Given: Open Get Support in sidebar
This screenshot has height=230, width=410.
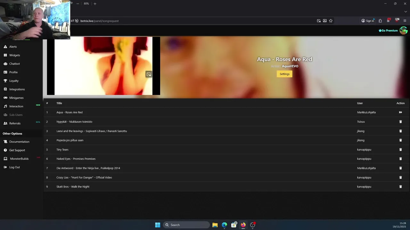Looking at the screenshot, I should click(17, 150).
